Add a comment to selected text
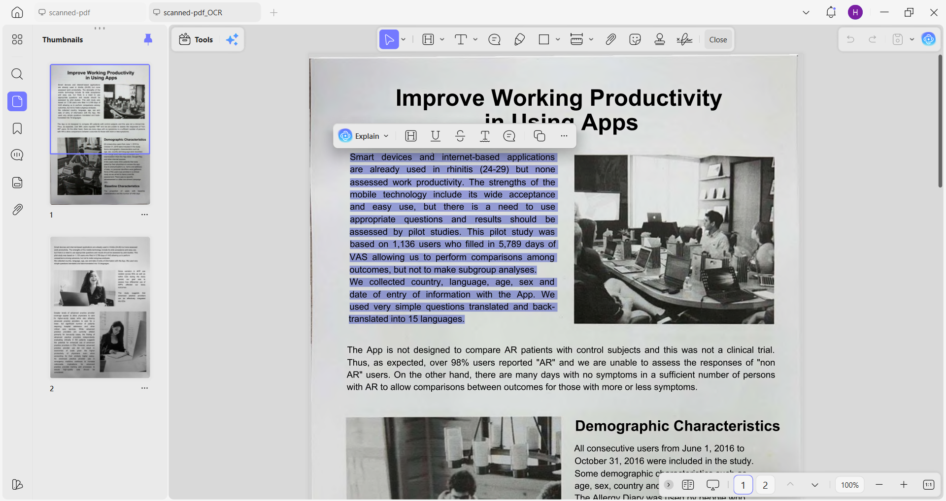Image resolution: width=946 pixels, height=501 pixels. pyautogui.click(x=509, y=136)
